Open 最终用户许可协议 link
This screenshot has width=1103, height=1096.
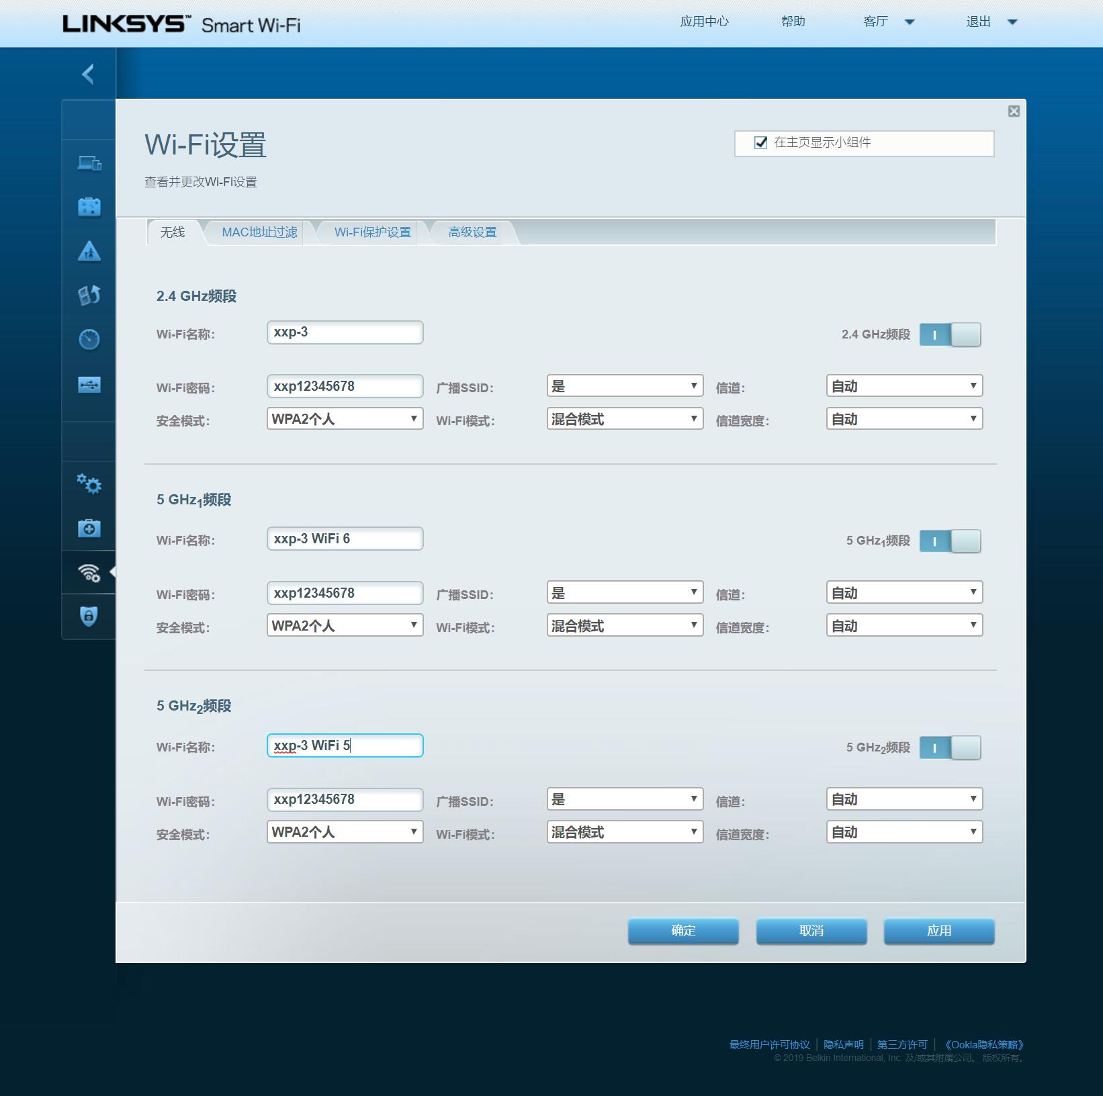pos(770,1045)
